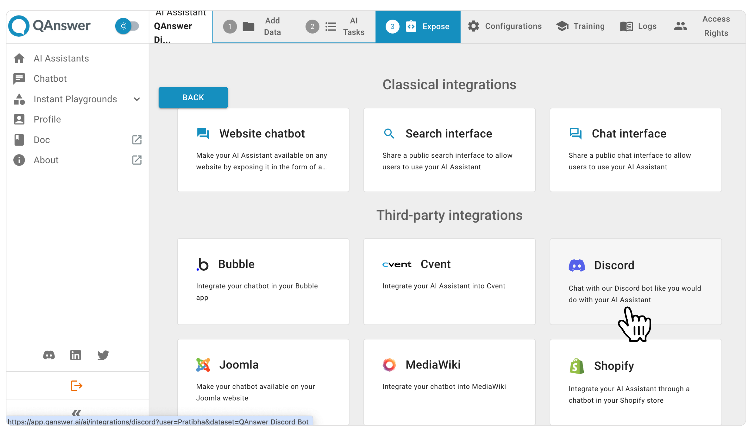Open Doc external link icon
The width and height of the screenshot is (752, 436).
click(x=137, y=140)
